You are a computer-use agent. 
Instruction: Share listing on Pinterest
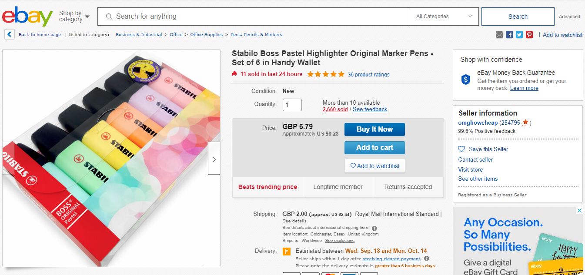(x=529, y=35)
